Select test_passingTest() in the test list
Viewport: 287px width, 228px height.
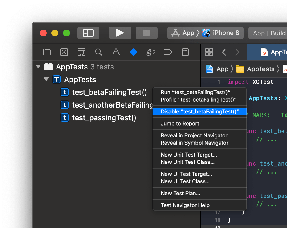pyautogui.click(x=104, y=117)
